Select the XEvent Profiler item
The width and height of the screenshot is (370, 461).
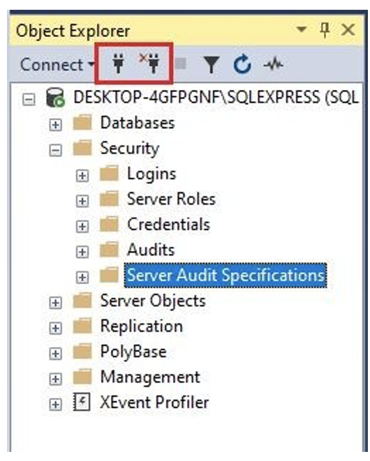(154, 402)
